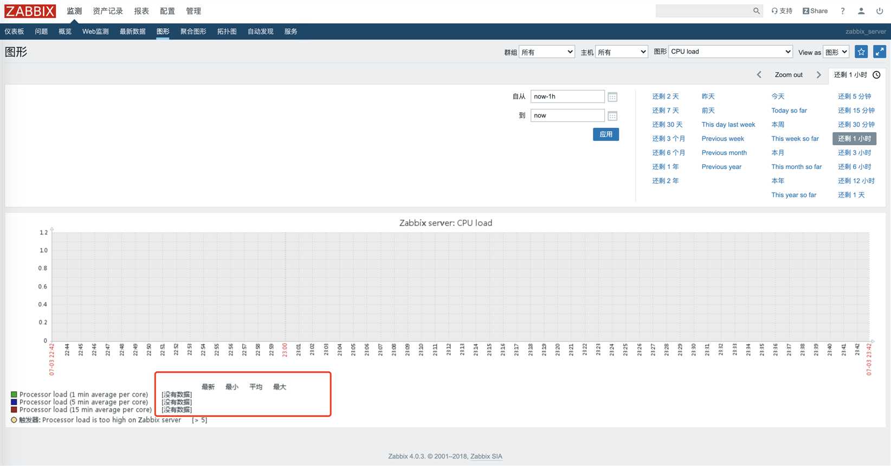891x466 pixels.
Task: Click green 1 min average legend swatch
Action: pos(14,395)
